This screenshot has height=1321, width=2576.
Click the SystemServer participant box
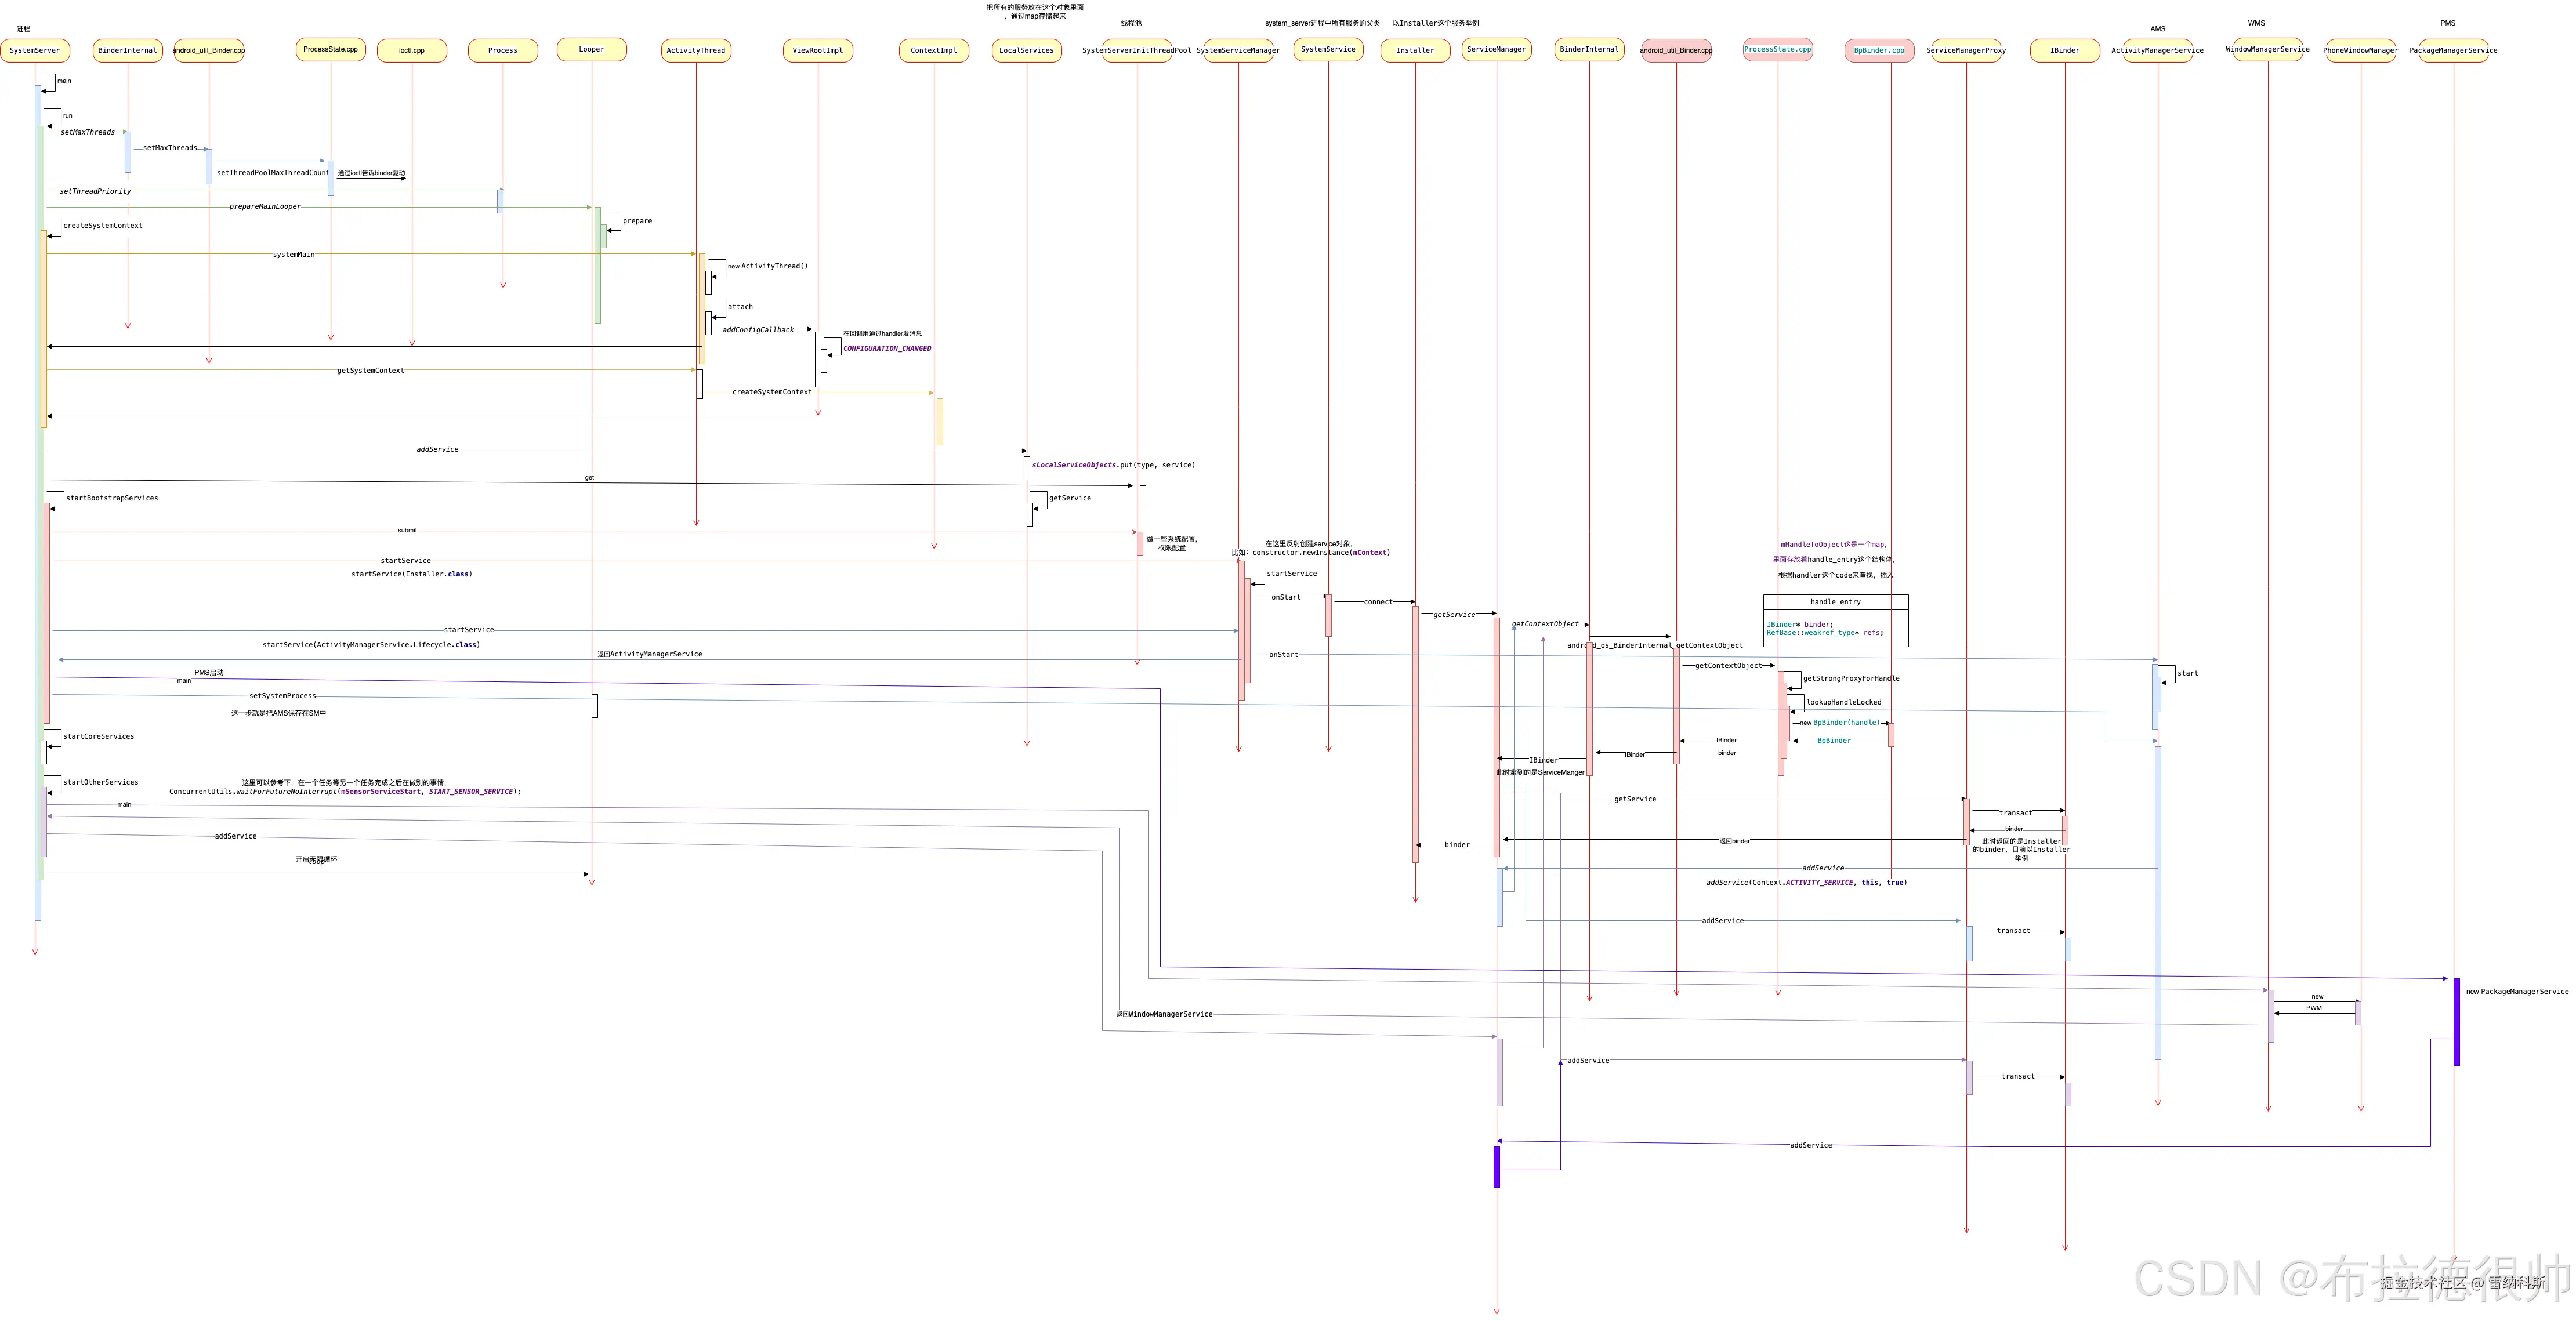click(x=35, y=50)
